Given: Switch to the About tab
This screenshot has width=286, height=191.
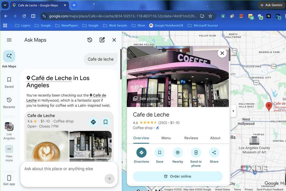Looking at the screenshot, I should tap(215, 138).
